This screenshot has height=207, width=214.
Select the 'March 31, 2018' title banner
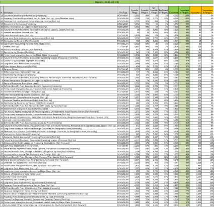(107, 2)
